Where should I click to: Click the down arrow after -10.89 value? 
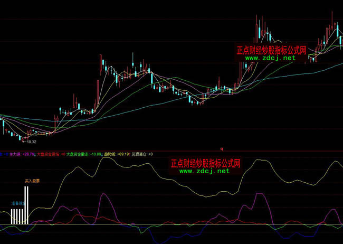(103, 154)
